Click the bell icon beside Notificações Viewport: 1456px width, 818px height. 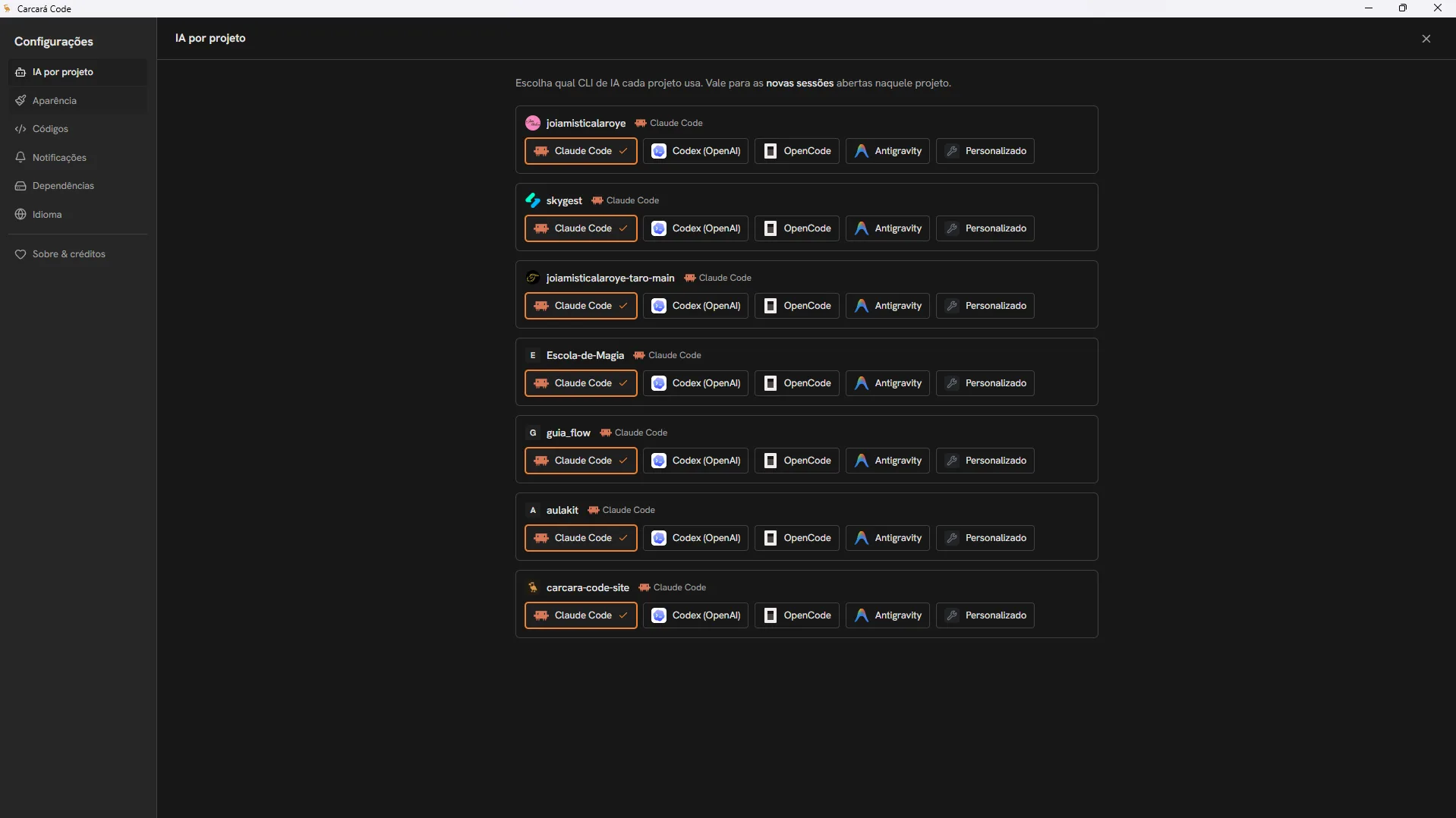(20, 157)
